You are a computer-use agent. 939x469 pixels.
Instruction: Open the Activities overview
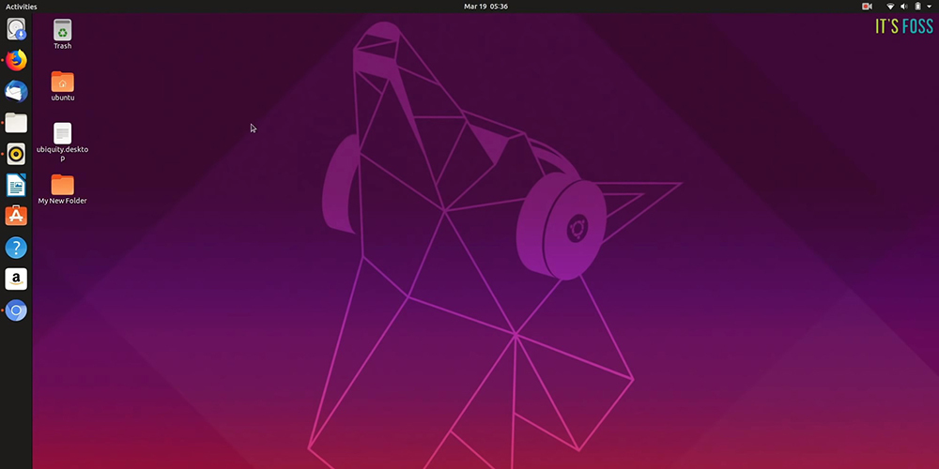[x=21, y=7]
